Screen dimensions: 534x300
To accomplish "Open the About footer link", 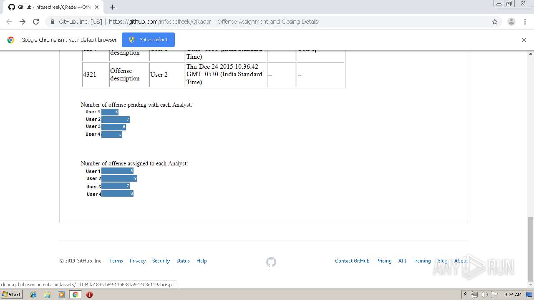I will click(461, 261).
